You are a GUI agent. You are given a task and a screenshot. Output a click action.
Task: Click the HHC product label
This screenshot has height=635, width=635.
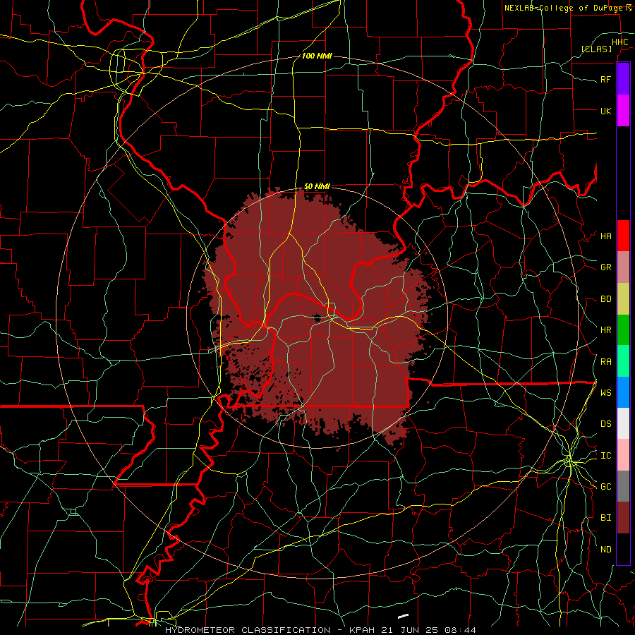[620, 42]
